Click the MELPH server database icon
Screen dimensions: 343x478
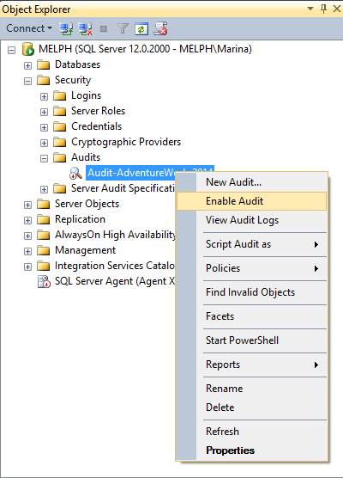coord(28,49)
